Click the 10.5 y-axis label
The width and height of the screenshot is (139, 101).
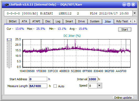coord(18,56)
